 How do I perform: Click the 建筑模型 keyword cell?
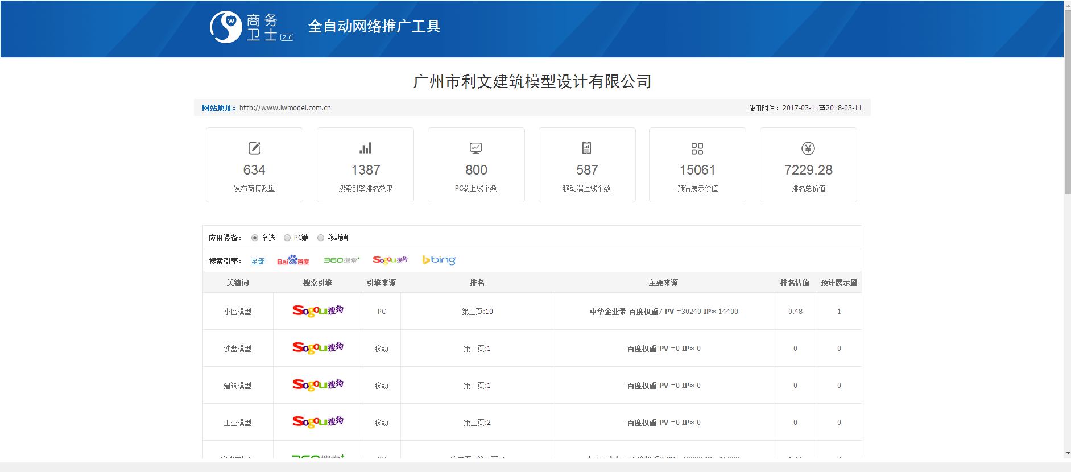point(238,386)
